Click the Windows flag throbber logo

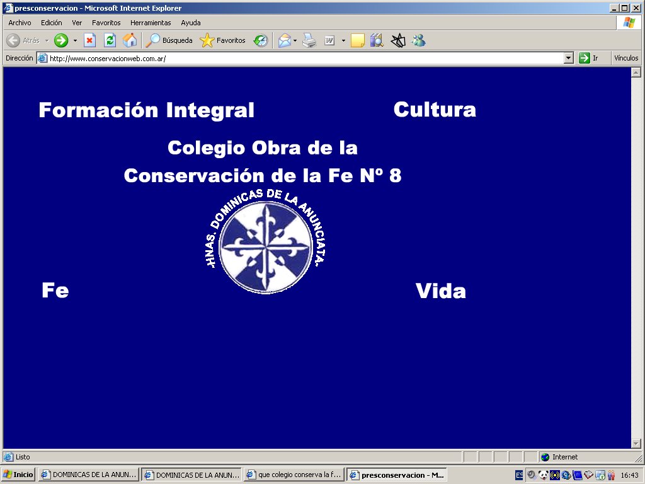(x=629, y=23)
